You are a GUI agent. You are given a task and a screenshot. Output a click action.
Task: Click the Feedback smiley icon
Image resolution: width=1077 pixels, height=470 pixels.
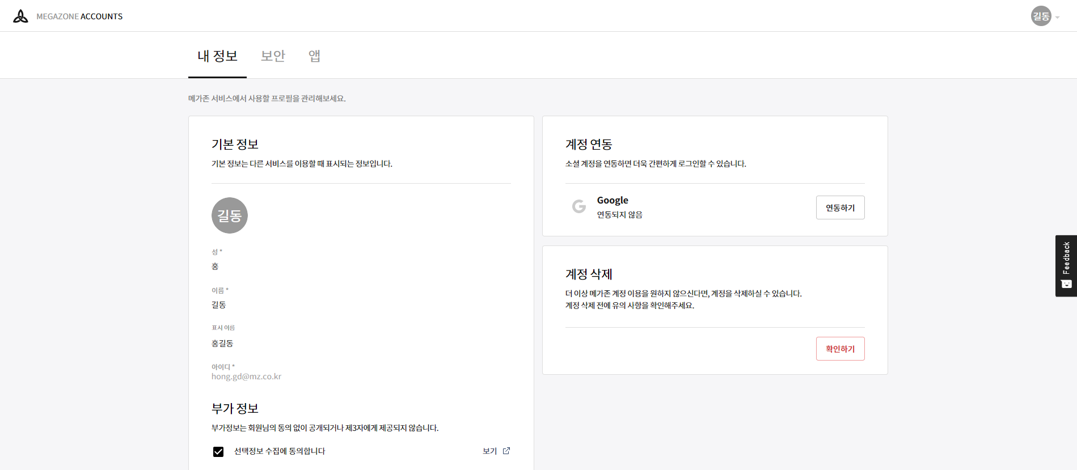coord(1066,284)
